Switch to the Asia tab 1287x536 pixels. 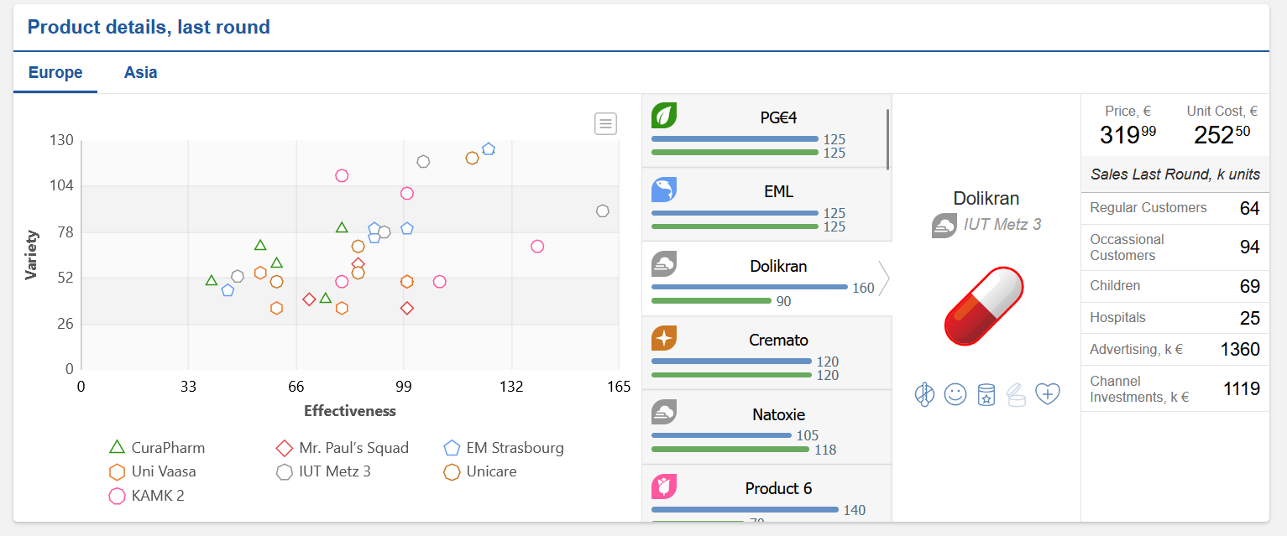tap(140, 72)
